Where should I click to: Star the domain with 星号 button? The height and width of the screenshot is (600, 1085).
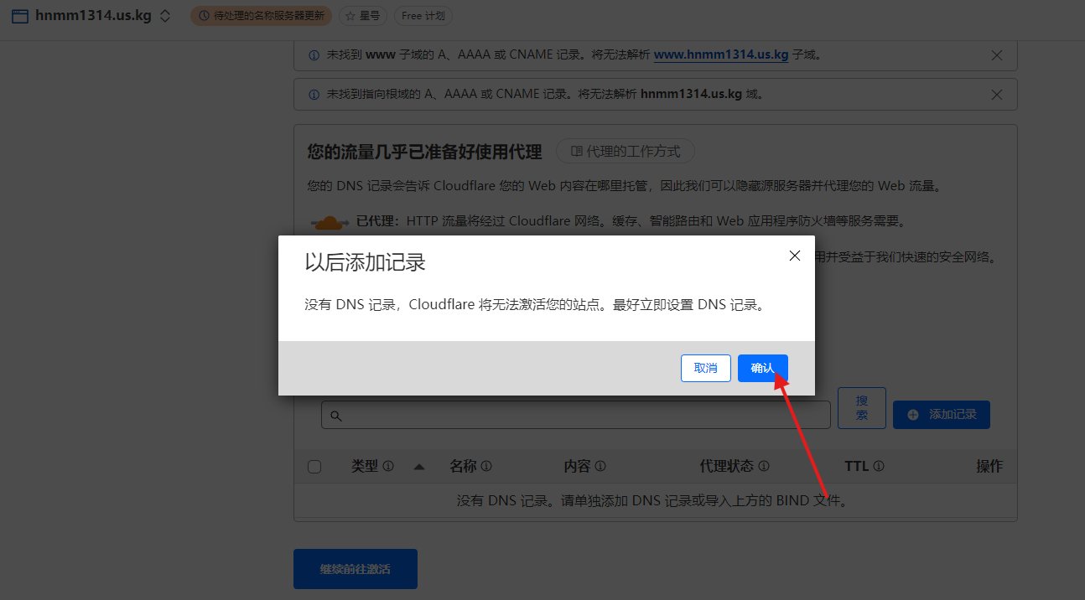click(362, 16)
